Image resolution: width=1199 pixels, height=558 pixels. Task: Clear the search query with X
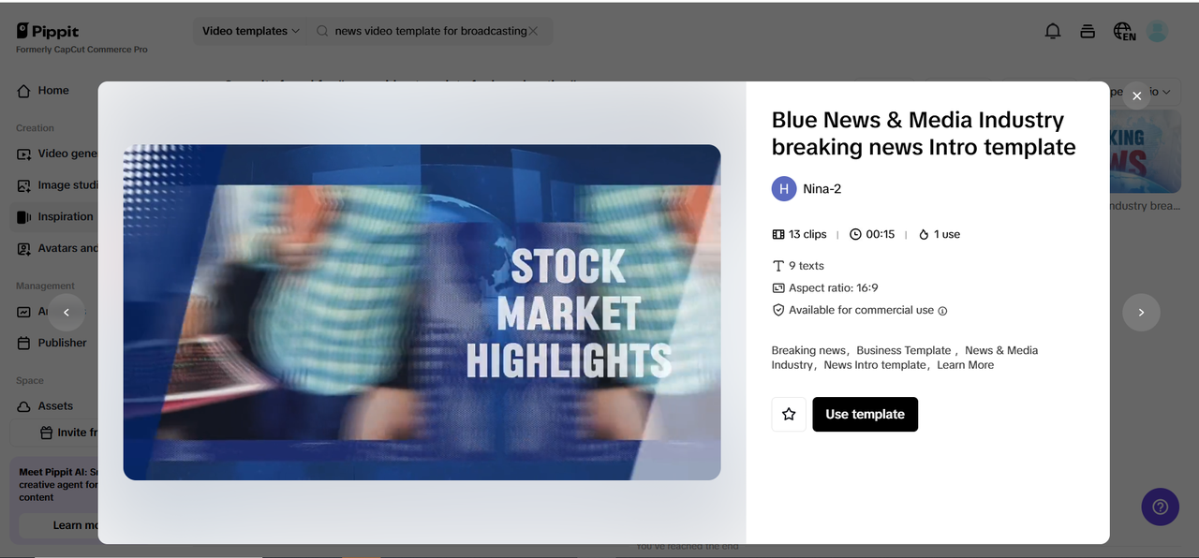click(x=533, y=31)
